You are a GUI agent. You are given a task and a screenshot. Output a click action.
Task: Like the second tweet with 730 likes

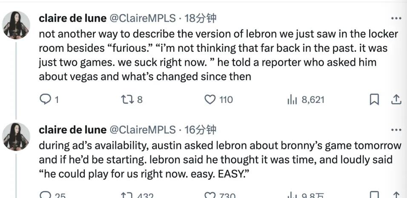click(210, 195)
